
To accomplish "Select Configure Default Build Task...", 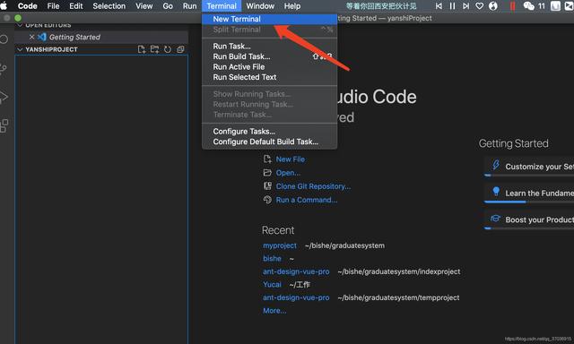I will pyautogui.click(x=269, y=142).
